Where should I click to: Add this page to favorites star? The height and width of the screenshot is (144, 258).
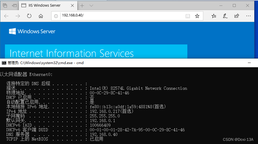coord(197,16)
